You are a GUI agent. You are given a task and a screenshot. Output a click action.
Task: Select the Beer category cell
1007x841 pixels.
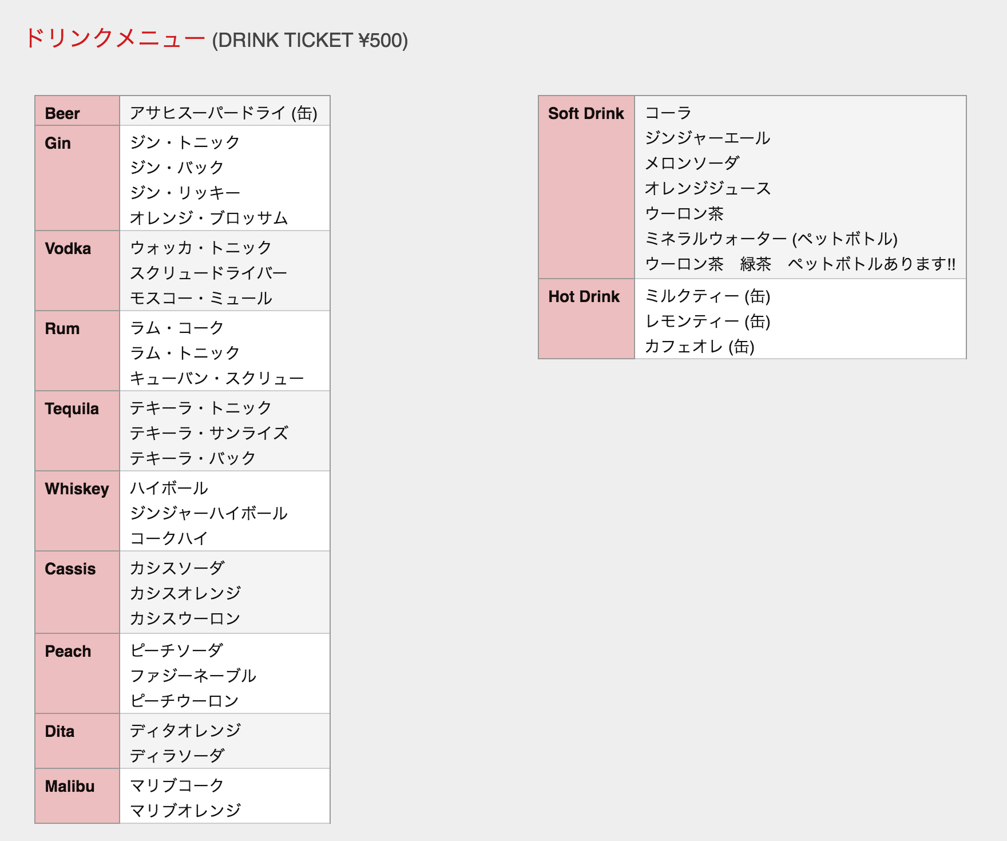(62, 113)
